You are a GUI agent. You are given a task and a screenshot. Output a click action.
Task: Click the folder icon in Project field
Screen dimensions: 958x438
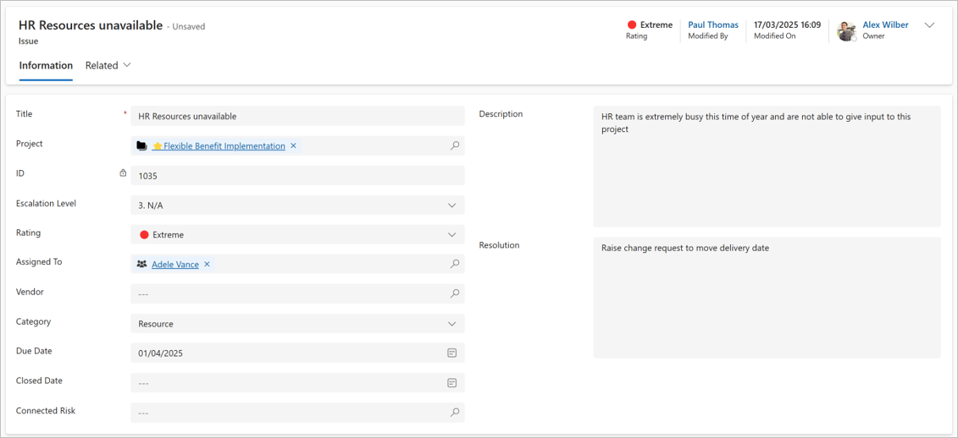click(x=141, y=145)
